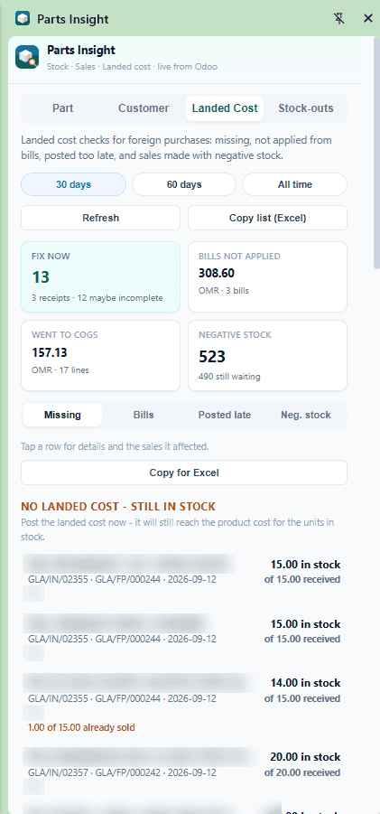Click the 13 fix now count
Screen dimensions: 380x814
pyautogui.click(x=41, y=277)
